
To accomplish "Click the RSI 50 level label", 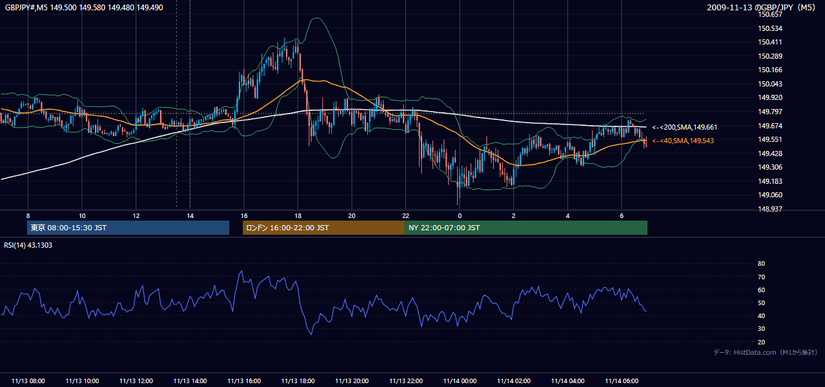I will 761,303.
